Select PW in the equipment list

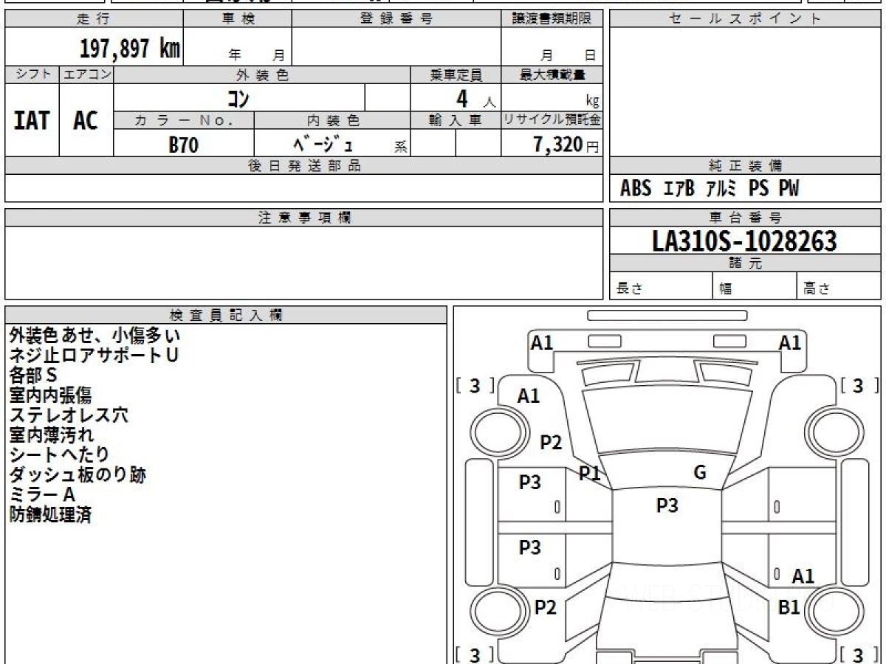[789, 189]
